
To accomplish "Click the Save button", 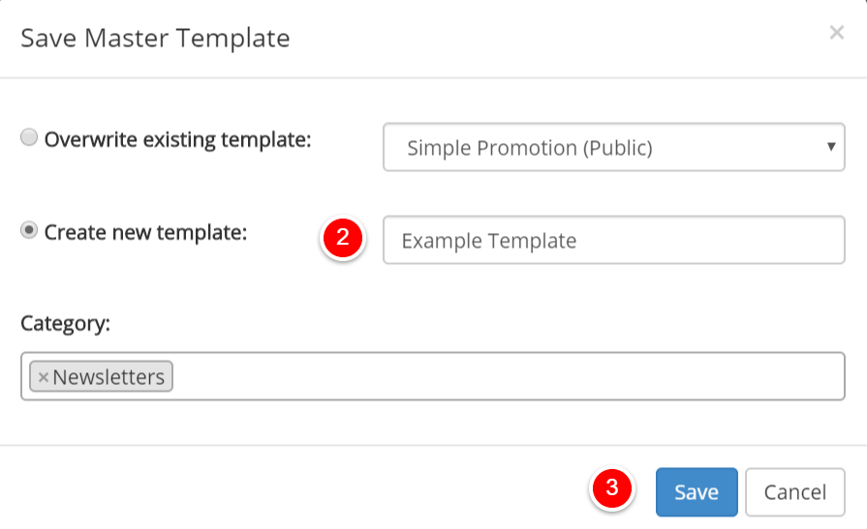I will (697, 492).
